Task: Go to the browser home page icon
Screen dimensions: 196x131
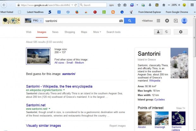Action: [x=164, y=5]
